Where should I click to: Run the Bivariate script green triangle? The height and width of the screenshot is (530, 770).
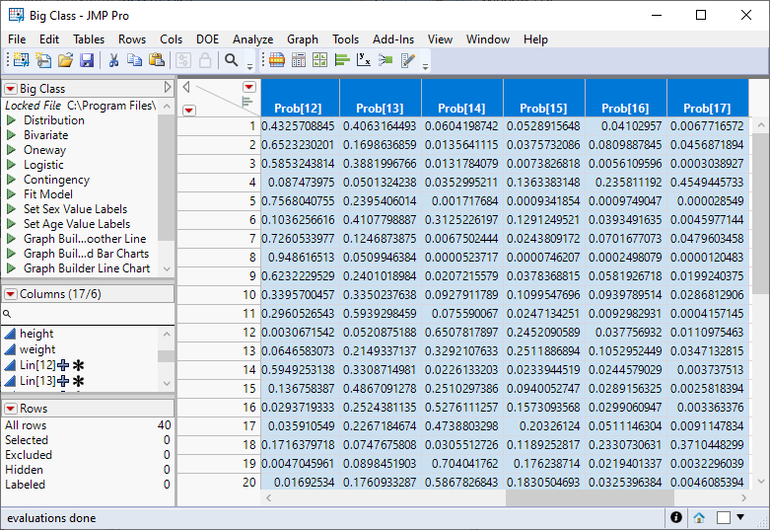click(x=11, y=135)
